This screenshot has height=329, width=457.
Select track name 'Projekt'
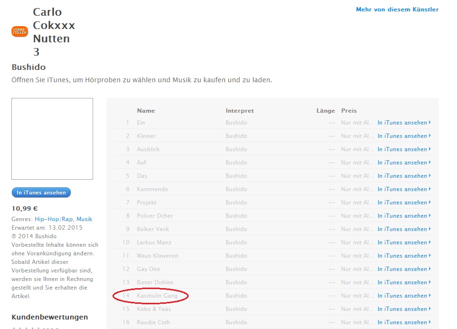pos(147,203)
